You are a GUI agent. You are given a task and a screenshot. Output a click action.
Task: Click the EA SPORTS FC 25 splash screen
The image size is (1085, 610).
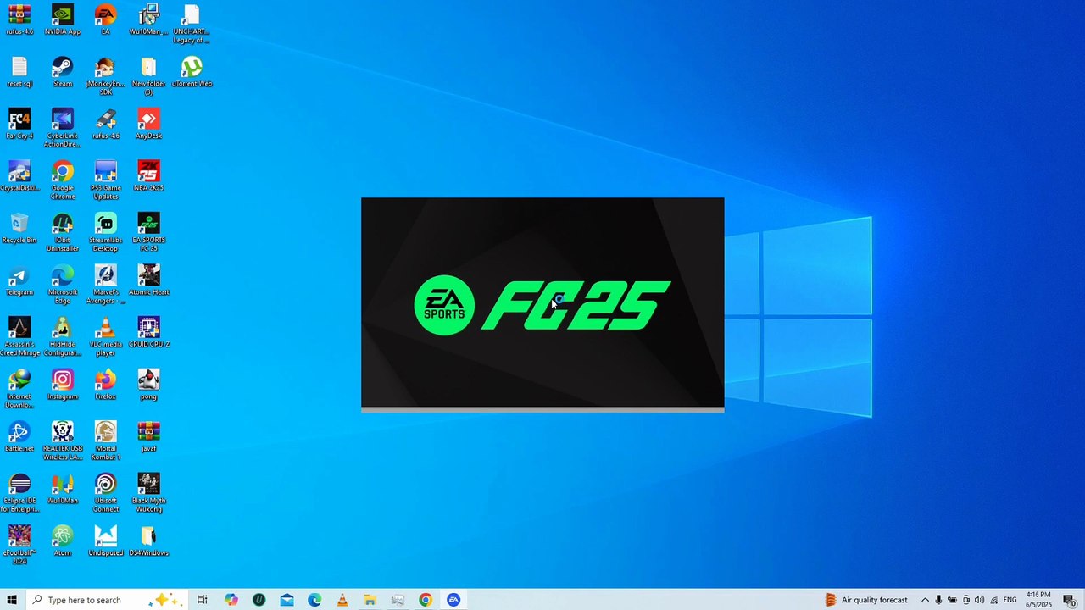click(542, 304)
